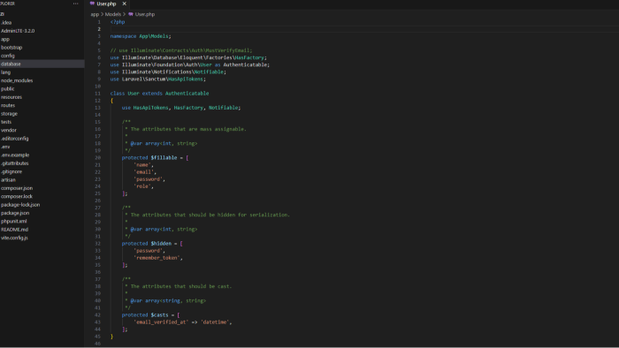619x348 pixels.
Task: Click the 'app' breadcrumb segment
Action: pos(95,14)
